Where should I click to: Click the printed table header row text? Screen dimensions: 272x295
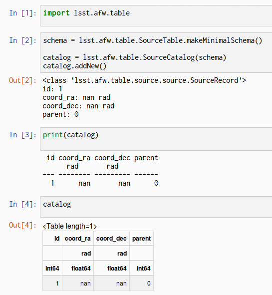point(102,158)
